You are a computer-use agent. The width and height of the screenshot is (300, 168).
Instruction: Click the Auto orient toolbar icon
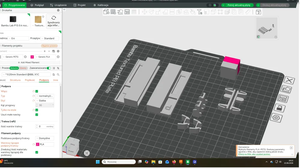120,12
